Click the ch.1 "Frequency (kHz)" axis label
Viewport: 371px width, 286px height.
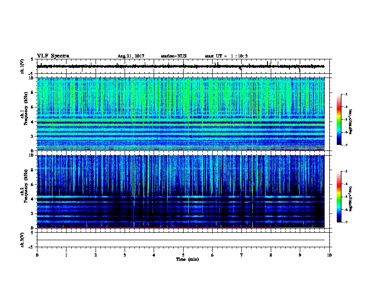[x=26, y=108]
